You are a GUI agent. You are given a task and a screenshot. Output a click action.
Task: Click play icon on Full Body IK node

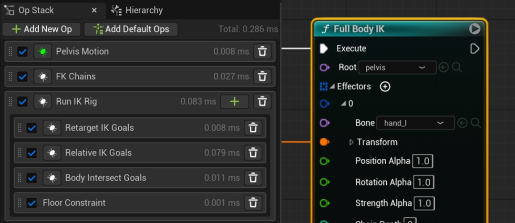474,29
